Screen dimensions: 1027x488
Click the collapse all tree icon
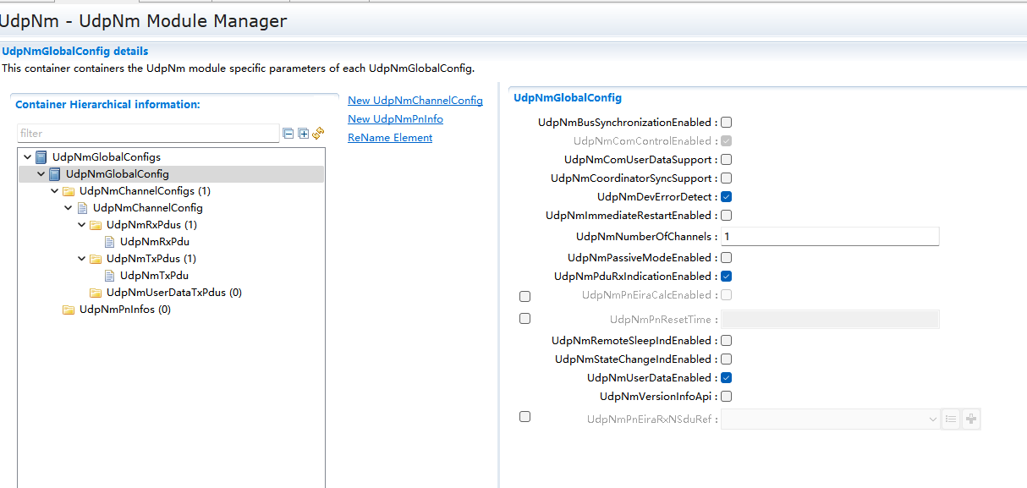(288, 134)
